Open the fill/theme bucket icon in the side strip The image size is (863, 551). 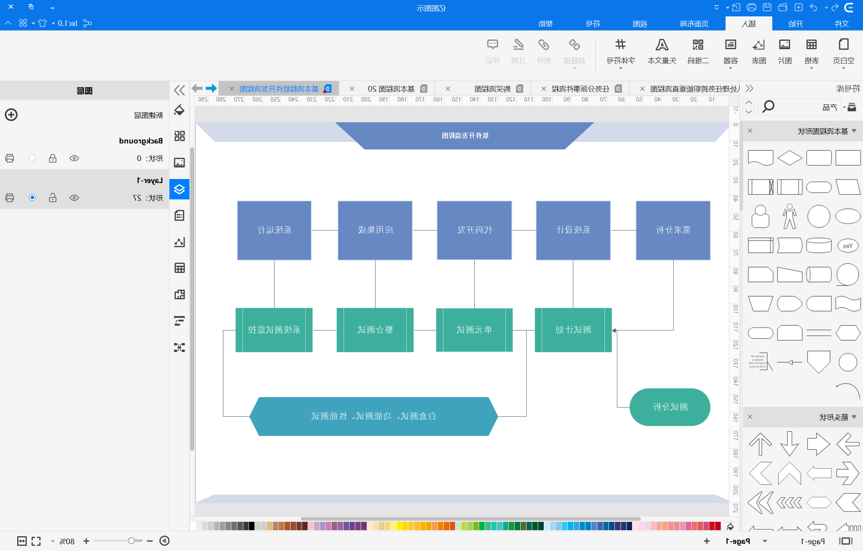pyautogui.click(x=179, y=110)
